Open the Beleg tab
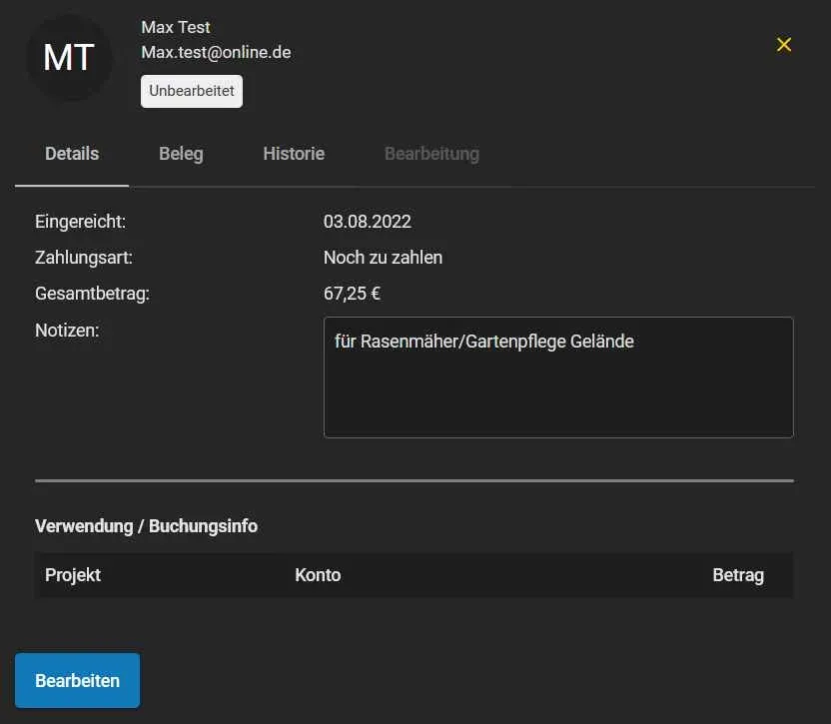Viewport: 831px width, 724px height. pos(181,154)
